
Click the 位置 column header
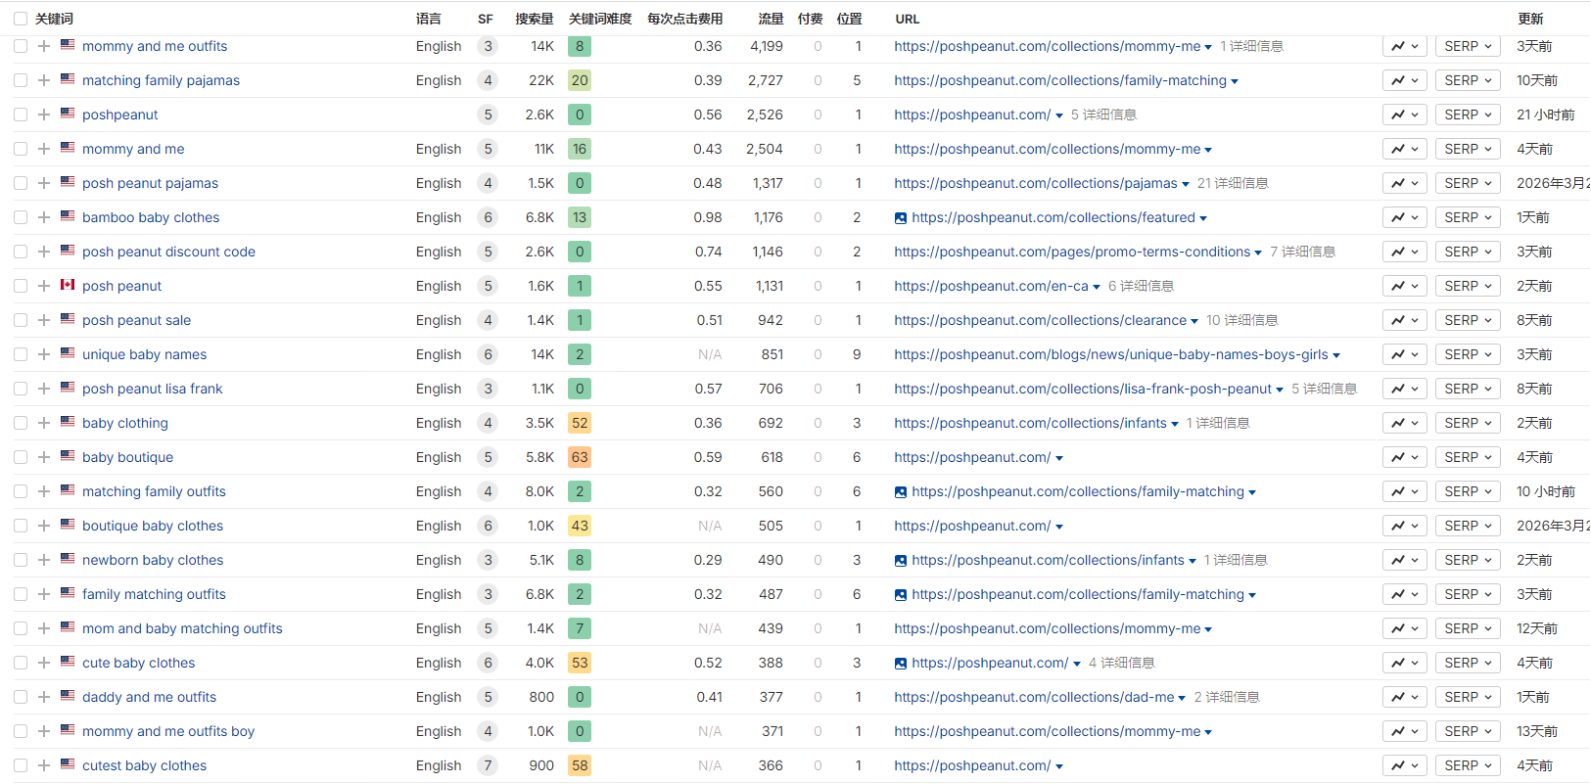(850, 19)
